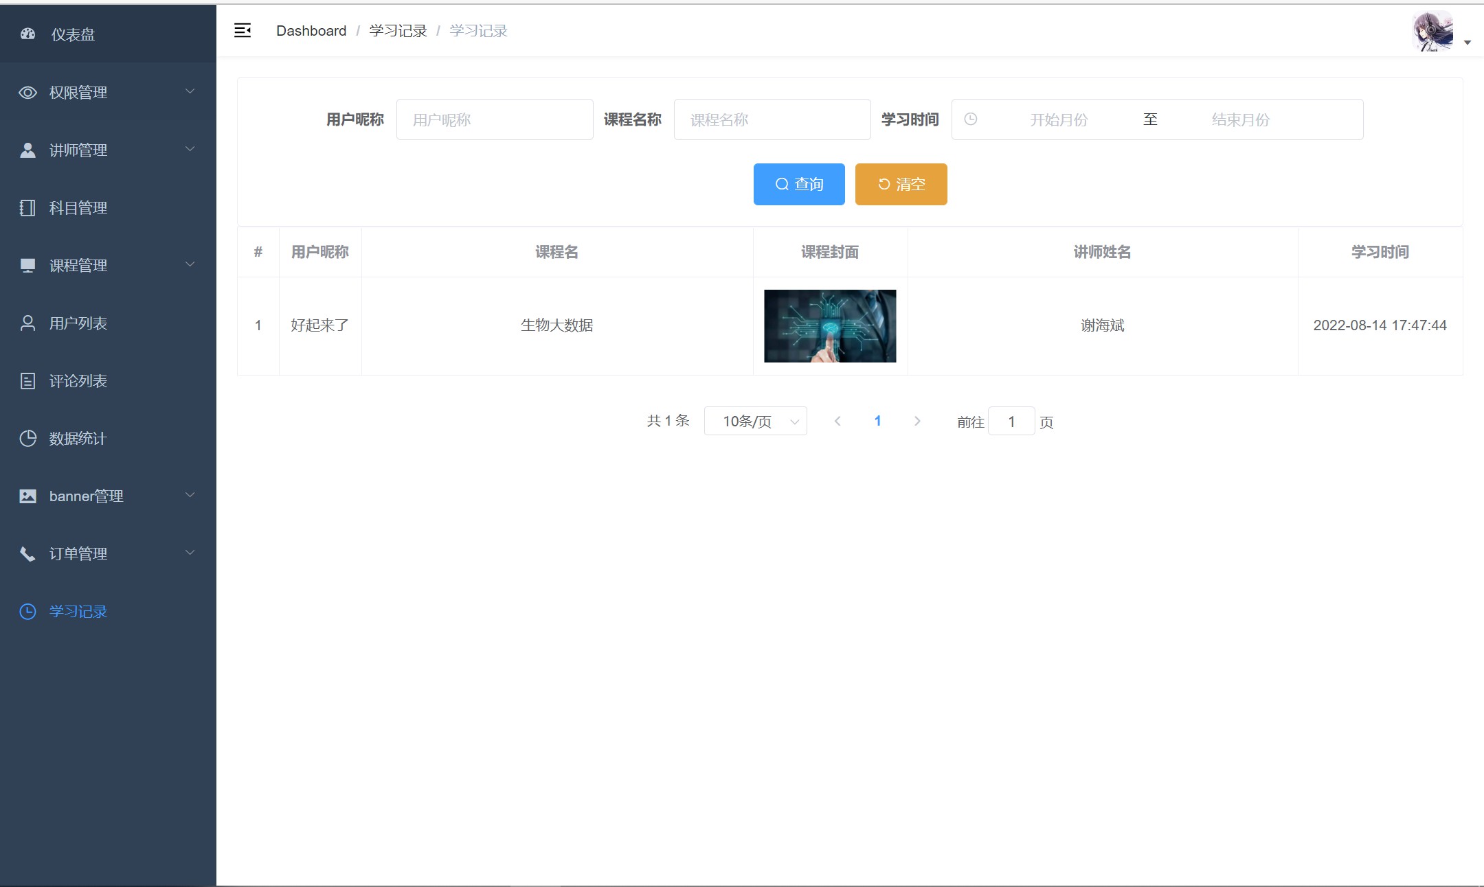1484x887 pixels.
Task: Collapse sidebar with hamburger icon
Action: (243, 30)
